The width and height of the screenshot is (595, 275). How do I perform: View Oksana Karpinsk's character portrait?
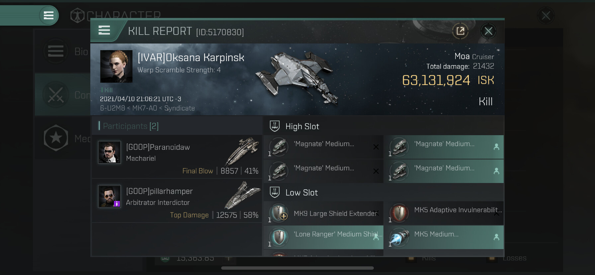click(x=116, y=66)
